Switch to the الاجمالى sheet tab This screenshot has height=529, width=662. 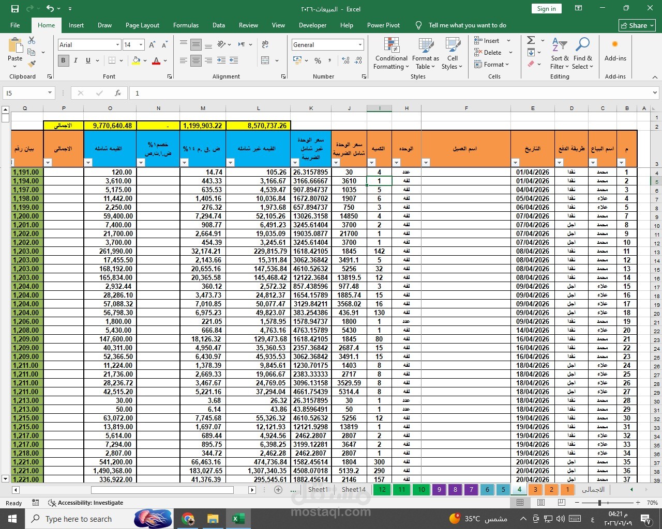click(x=593, y=489)
